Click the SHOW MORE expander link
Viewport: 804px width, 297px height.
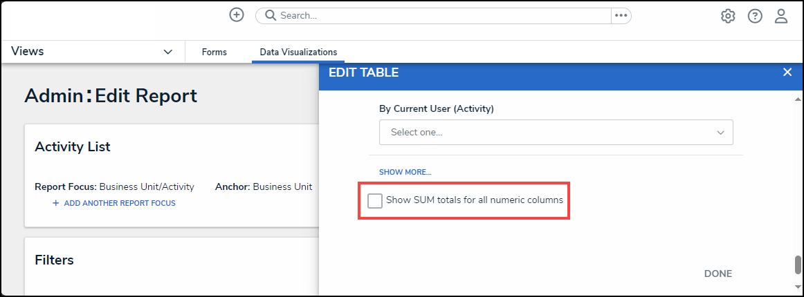coord(405,172)
